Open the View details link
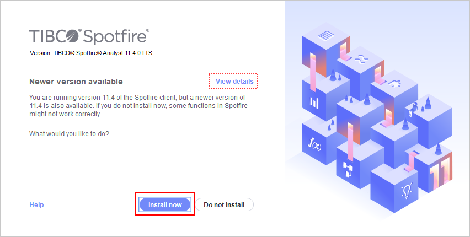The image size is (470, 237). pos(234,81)
